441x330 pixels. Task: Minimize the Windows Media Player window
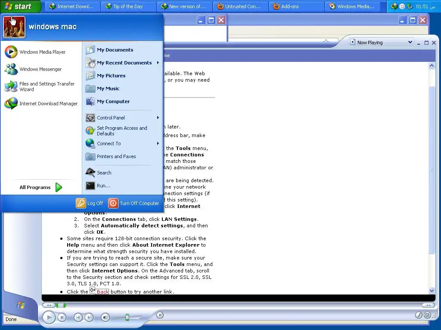click(419, 43)
